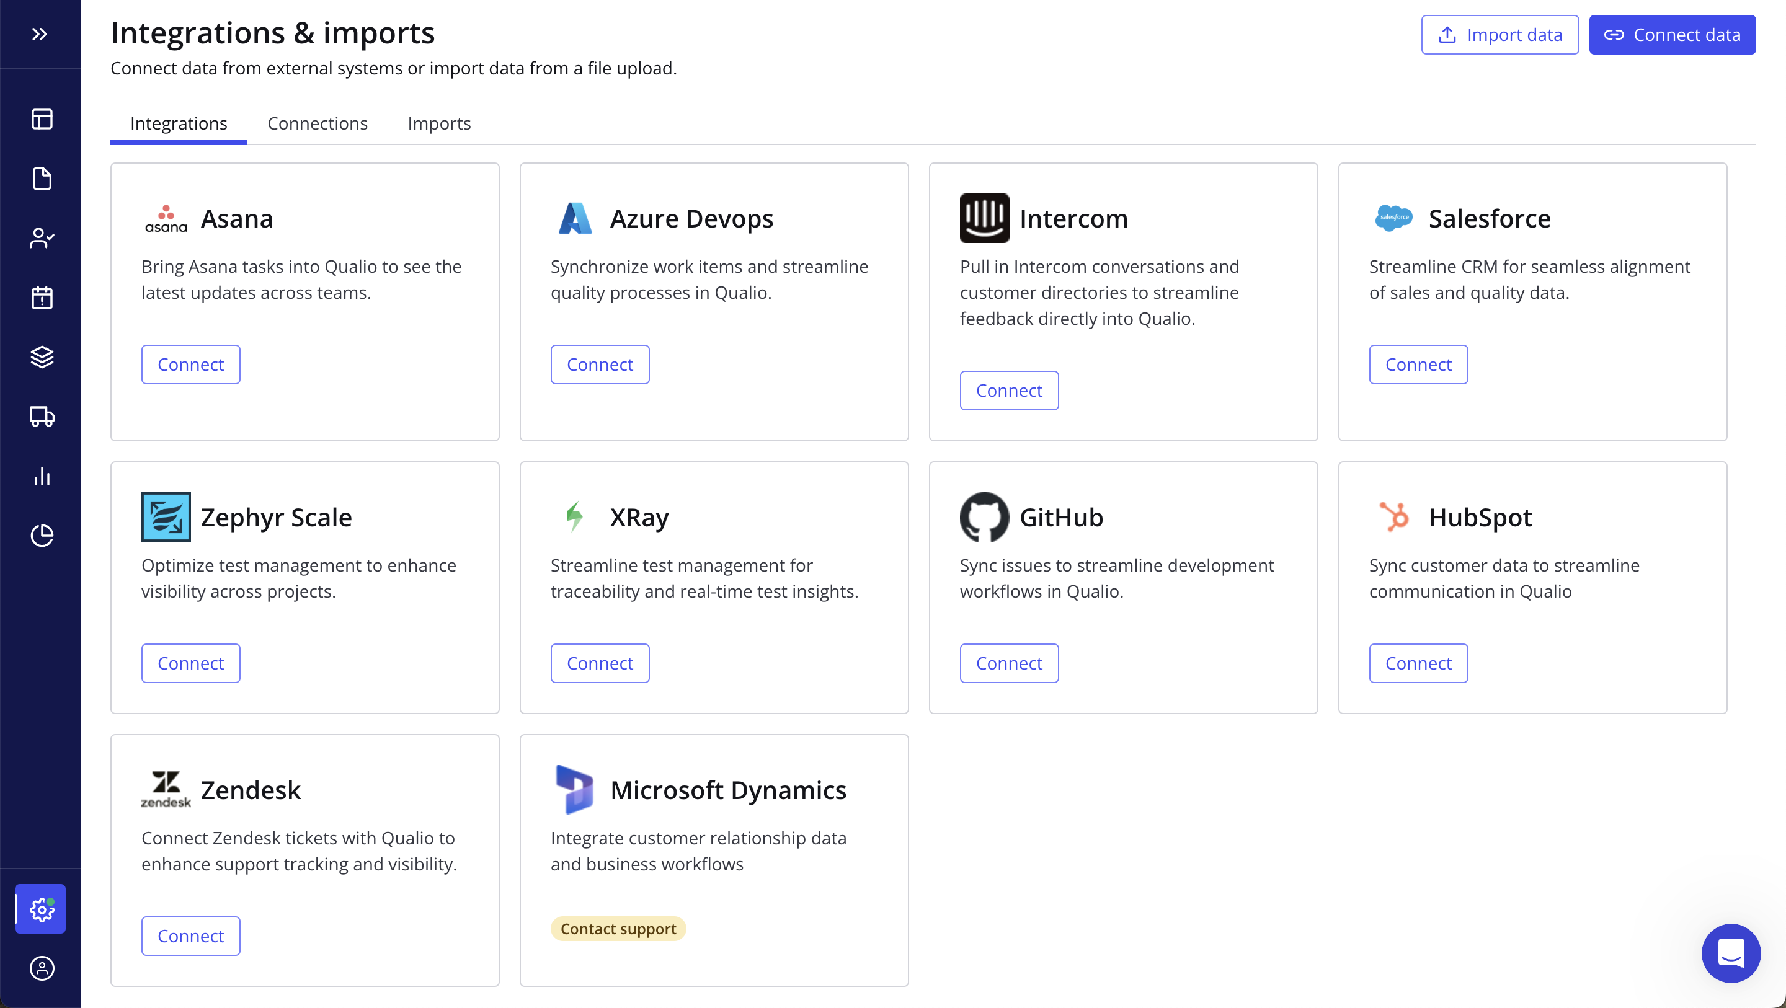
Task: Open the user profile icon at sidebar bottom
Action: click(42, 968)
